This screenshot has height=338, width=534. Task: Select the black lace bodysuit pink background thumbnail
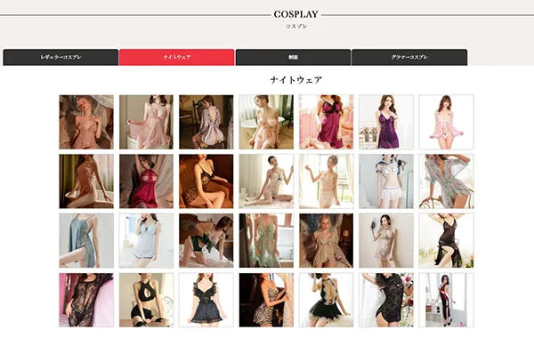(86, 301)
